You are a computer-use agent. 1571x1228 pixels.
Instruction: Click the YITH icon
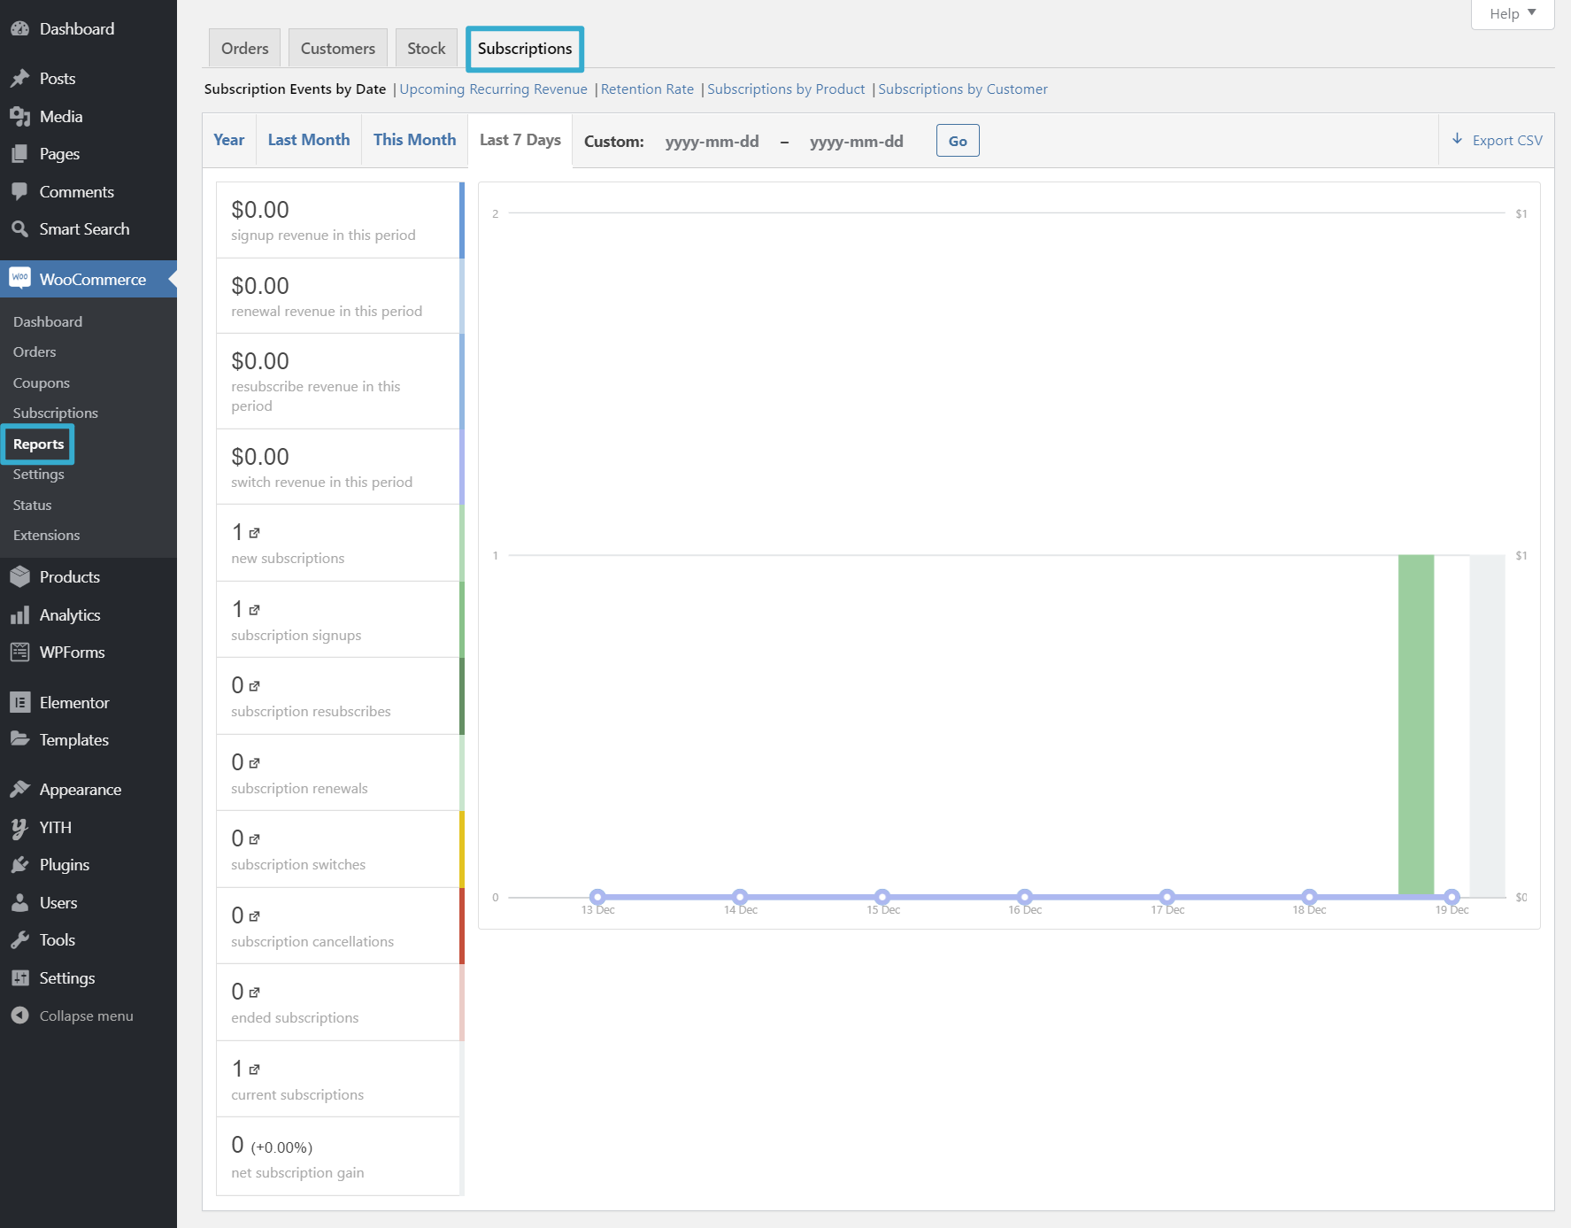(x=19, y=827)
